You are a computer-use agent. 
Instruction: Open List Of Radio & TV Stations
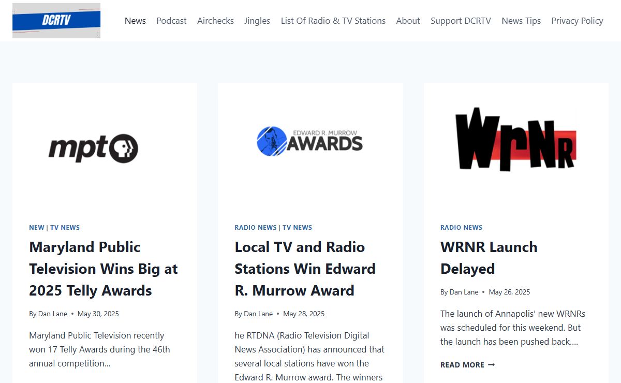(333, 21)
